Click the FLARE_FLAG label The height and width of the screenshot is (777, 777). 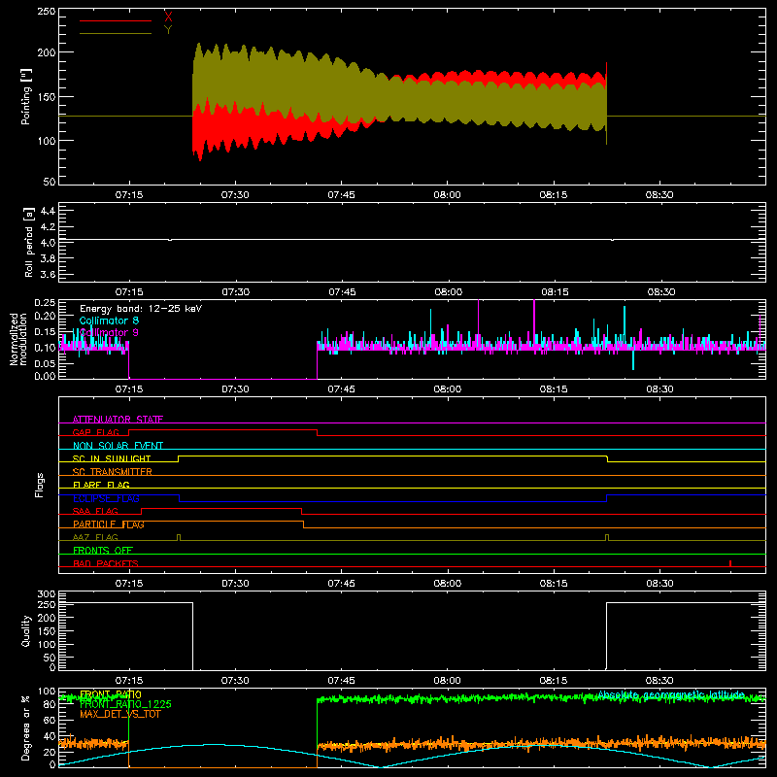101,485
